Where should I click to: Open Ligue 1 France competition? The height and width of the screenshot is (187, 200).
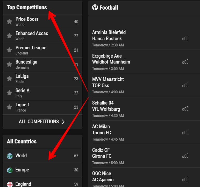[x=42, y=107]
